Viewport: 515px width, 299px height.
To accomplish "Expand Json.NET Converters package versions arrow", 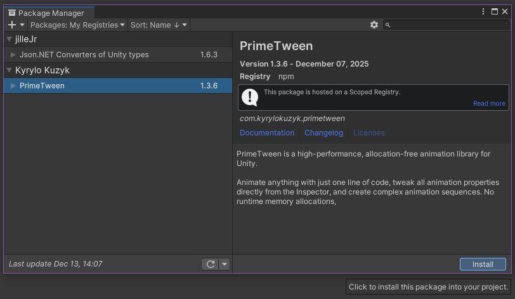I will (x=13, y=55).
